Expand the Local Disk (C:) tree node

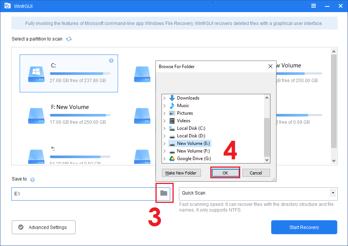pyautogui.click(x=163, y=128)
